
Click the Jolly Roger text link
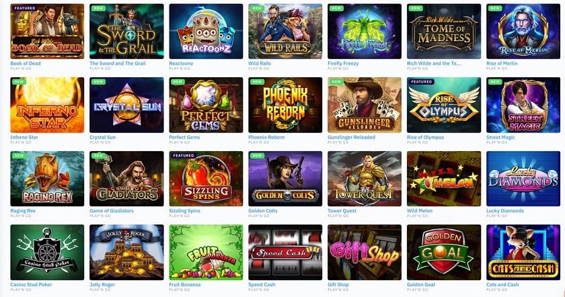click(x=102, y=285)
